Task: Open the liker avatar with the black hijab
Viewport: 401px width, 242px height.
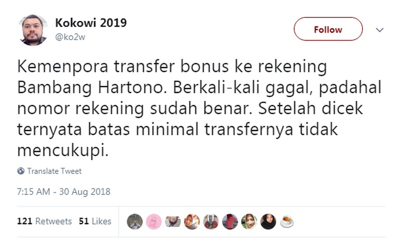Action: [268, 221]
